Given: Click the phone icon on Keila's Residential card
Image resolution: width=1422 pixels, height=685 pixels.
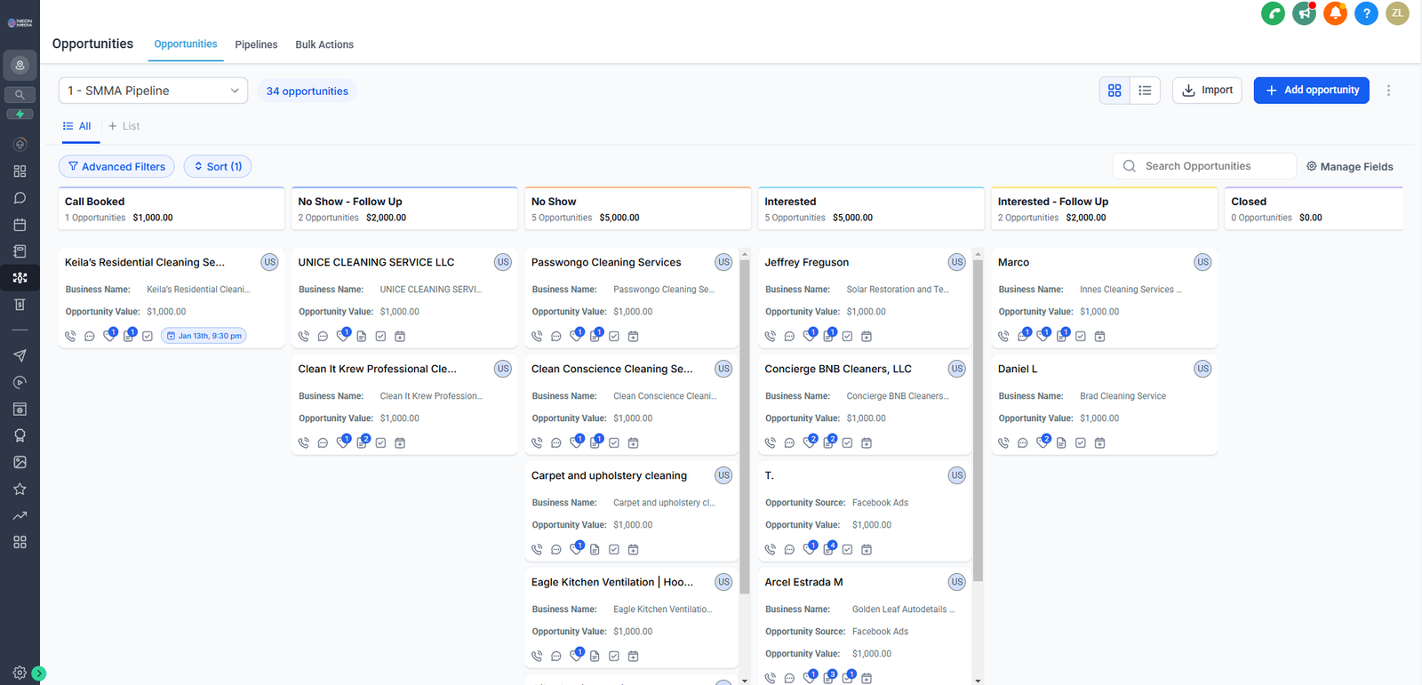Looking at the screenshot, I should tap(70, 336).
